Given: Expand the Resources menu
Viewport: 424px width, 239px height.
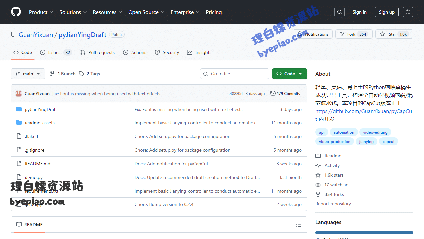Looking at the screenshot, I should click(107, 12).
